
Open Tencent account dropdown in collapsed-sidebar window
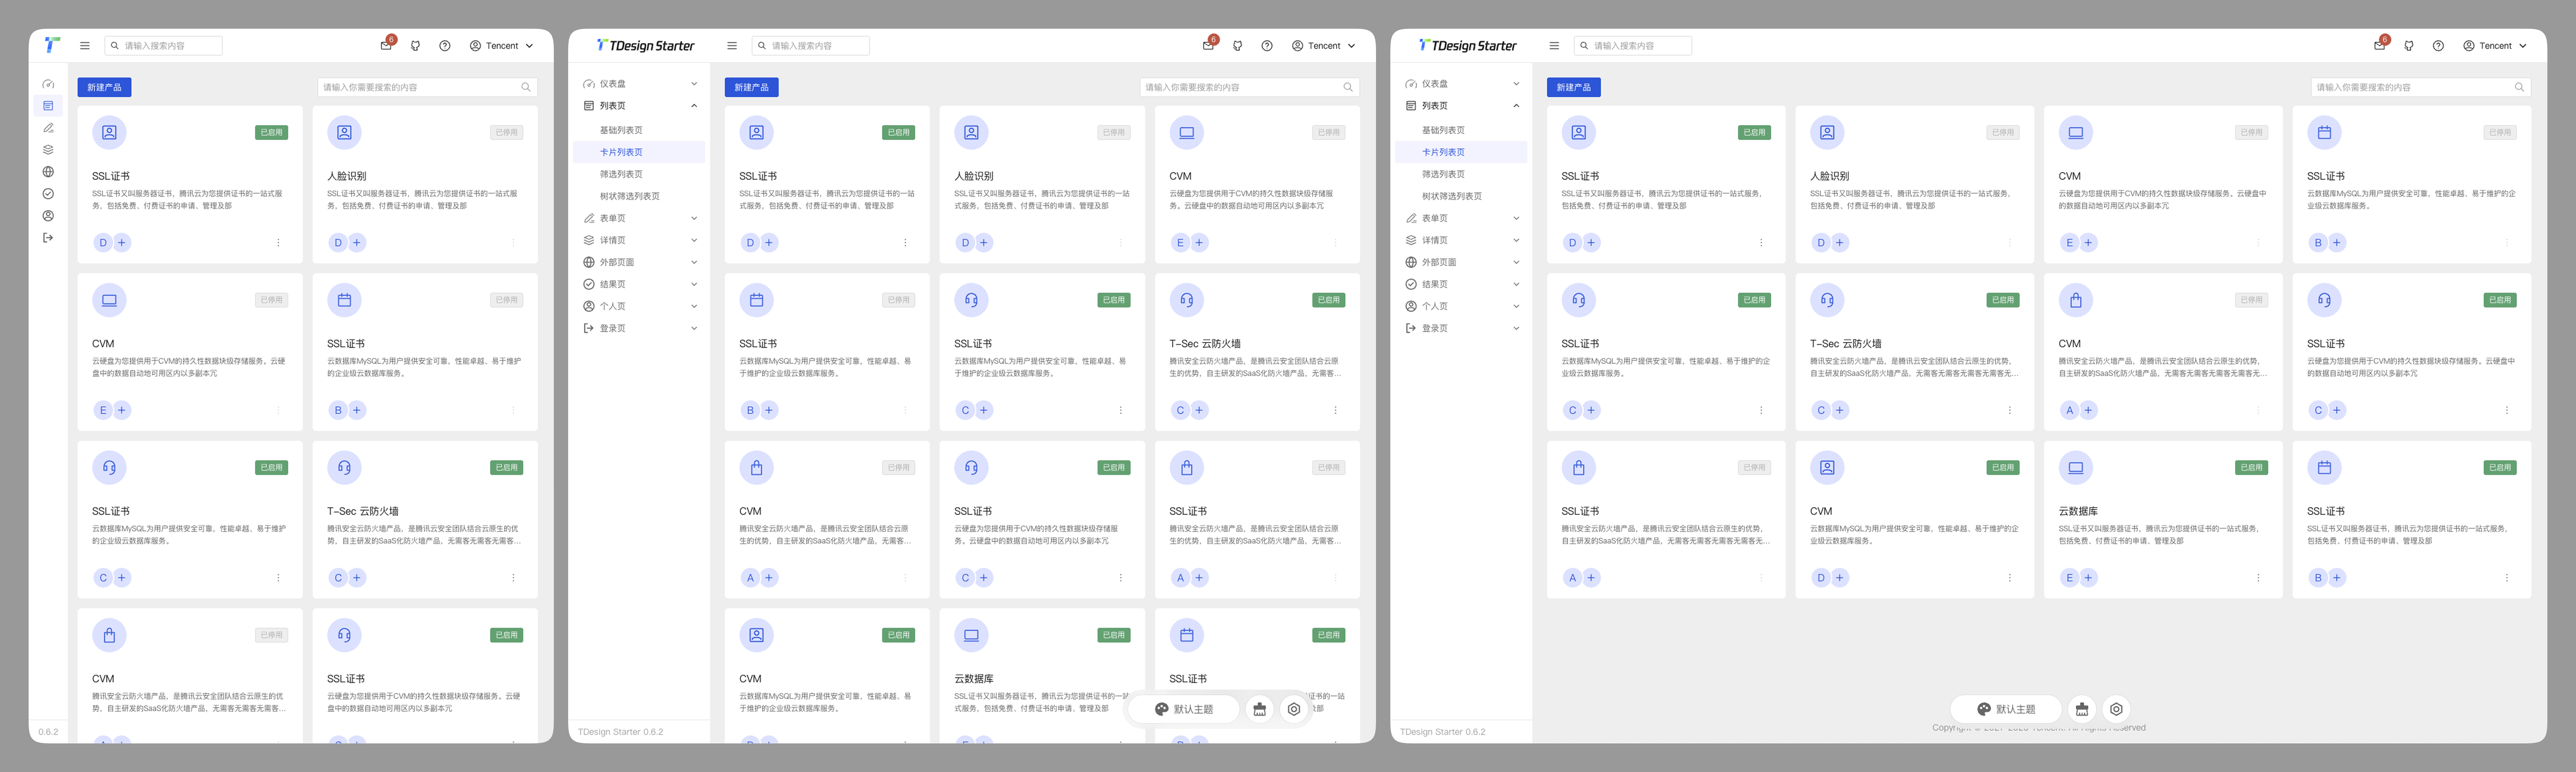click(502, 46)
